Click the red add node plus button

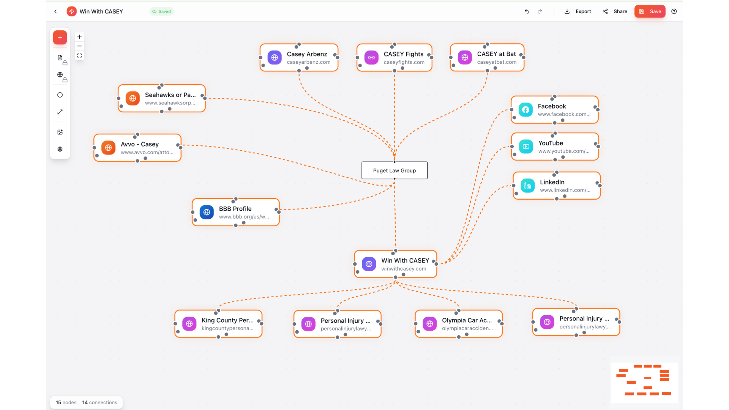[60, 37]
